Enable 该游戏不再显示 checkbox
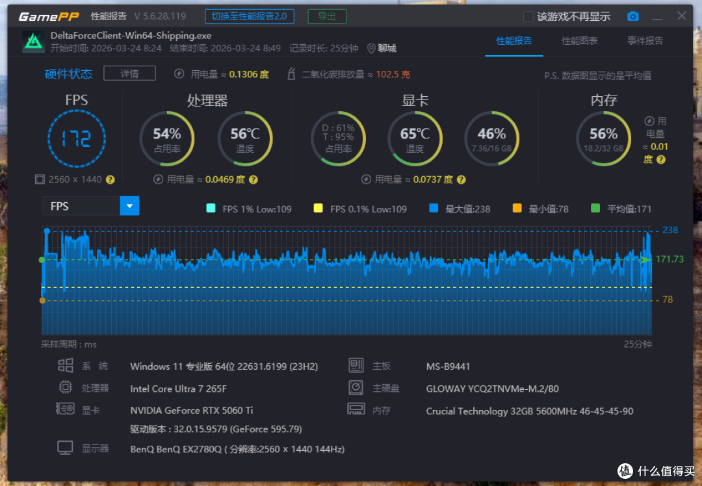702x486 pixels. pos(528,16)
